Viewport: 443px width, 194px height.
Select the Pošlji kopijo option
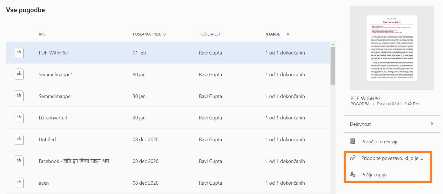point(374,175)
